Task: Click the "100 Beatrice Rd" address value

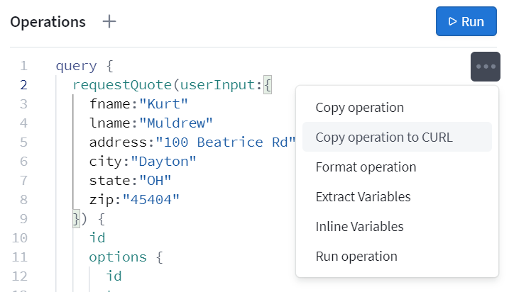Action: click(x=226, y=142)
